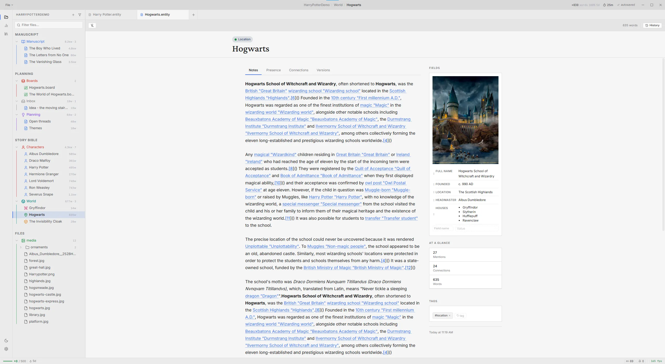Image resolution: width=665 pixels, height=364 pixels.
Task: Click the field Value input
Action: click(x=477, y=228)
